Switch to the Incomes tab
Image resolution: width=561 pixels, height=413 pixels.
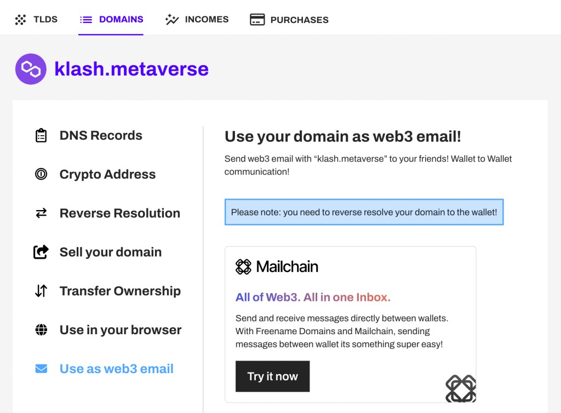pos(207,20)
